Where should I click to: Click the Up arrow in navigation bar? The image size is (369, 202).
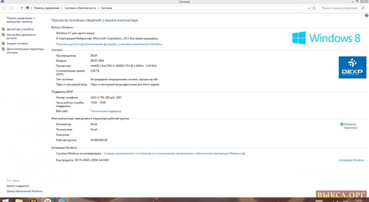[x=22, y=8]
